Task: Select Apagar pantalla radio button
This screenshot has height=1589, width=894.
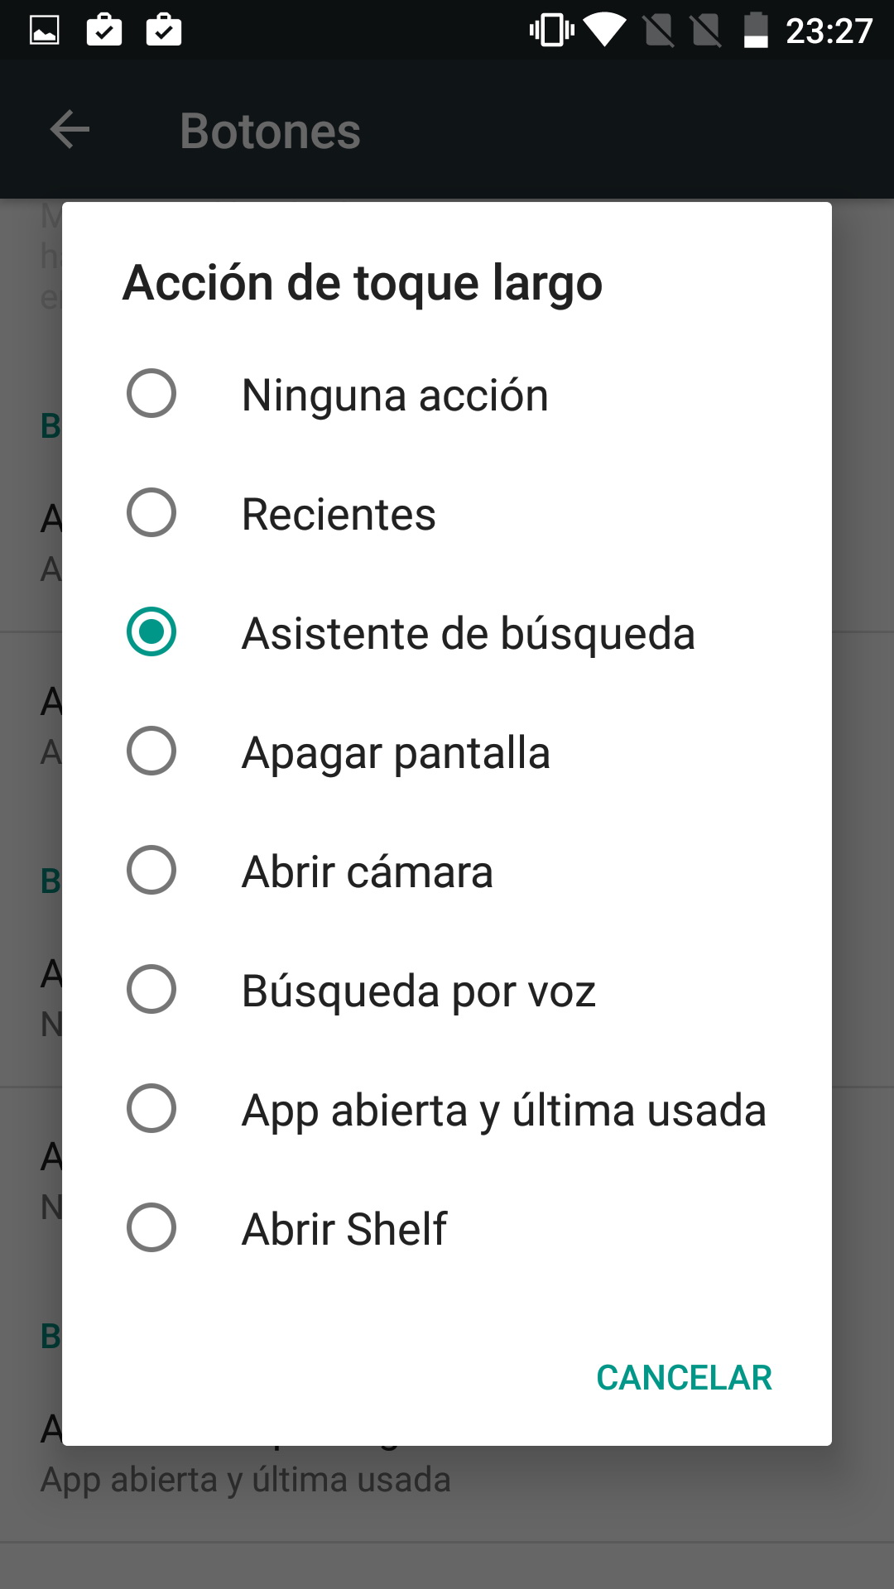Action: tap(151, 751)
